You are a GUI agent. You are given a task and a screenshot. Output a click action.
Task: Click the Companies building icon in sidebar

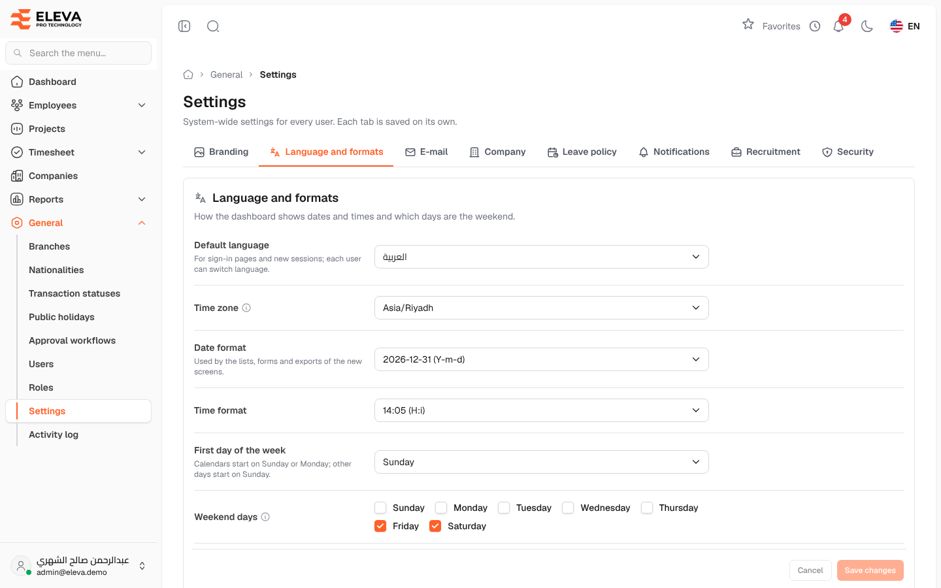[x=17, y=176]
